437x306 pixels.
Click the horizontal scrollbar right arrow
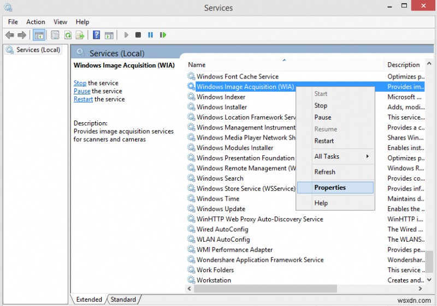click(421, 289)
